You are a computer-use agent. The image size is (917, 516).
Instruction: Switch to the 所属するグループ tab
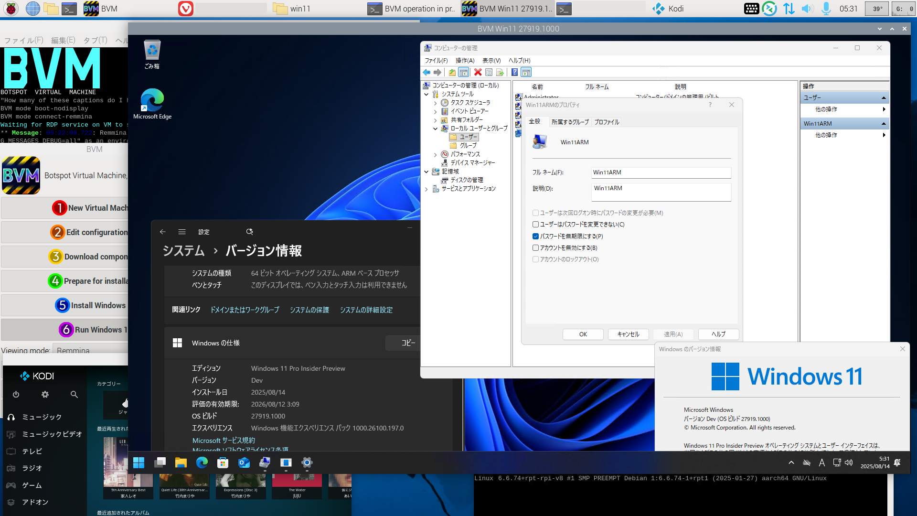coord(570,122)
